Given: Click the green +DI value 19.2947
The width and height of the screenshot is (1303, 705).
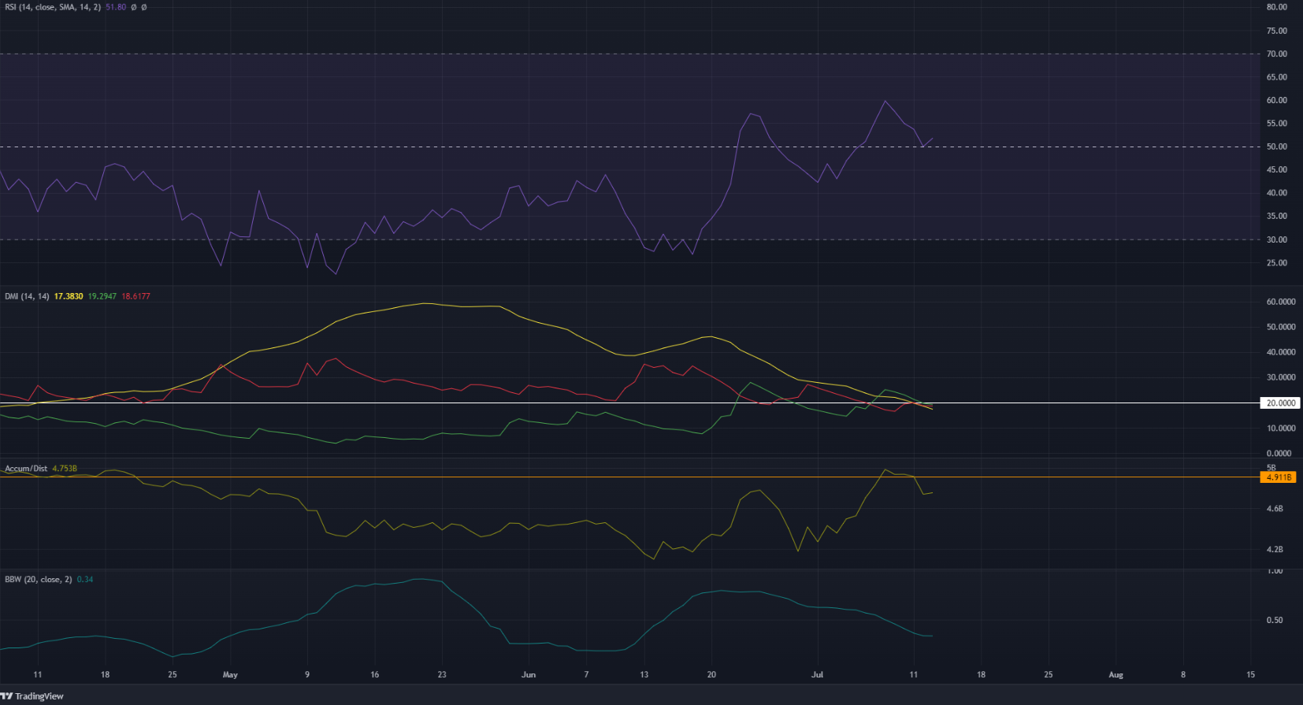Looking at the screenshot, I should pos(102,296).
